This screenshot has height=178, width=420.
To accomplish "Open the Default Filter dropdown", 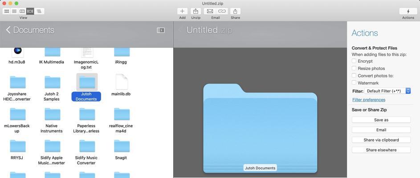I will point(387,91).
